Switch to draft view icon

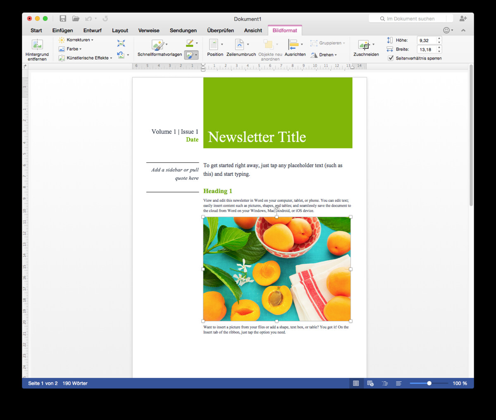tap(398, 383)
